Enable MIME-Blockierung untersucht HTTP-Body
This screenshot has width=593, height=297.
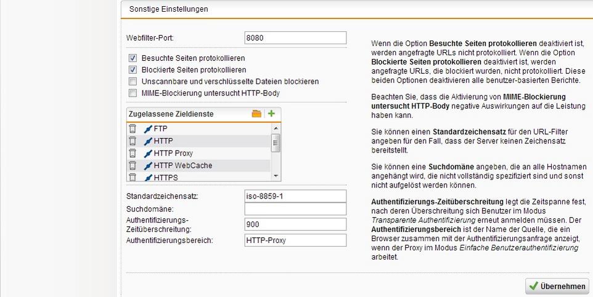click(133, 93)
